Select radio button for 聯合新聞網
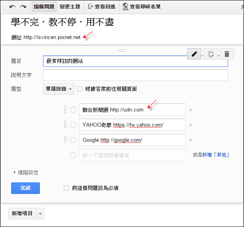244x227 pixels. click(73, 110)
